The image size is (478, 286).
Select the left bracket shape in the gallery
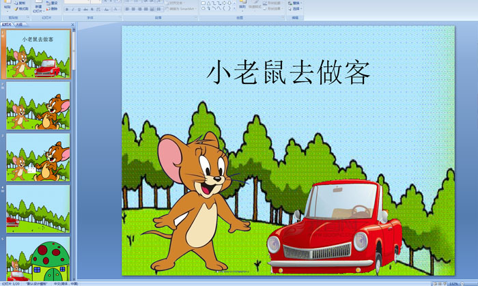(x=224, y=8)
